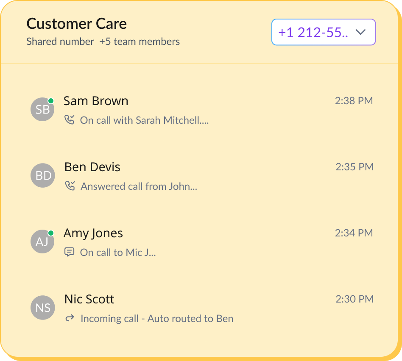
Task: Click the 2:38 PM timestamp
Action: 354,101
